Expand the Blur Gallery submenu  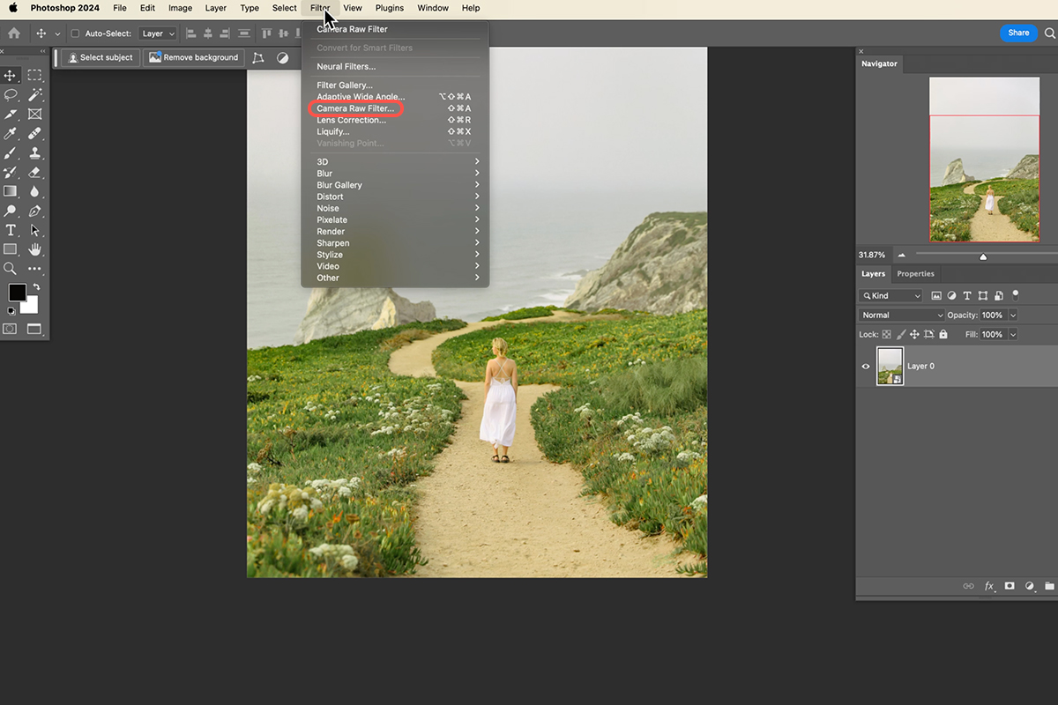(x=395, y=185)
